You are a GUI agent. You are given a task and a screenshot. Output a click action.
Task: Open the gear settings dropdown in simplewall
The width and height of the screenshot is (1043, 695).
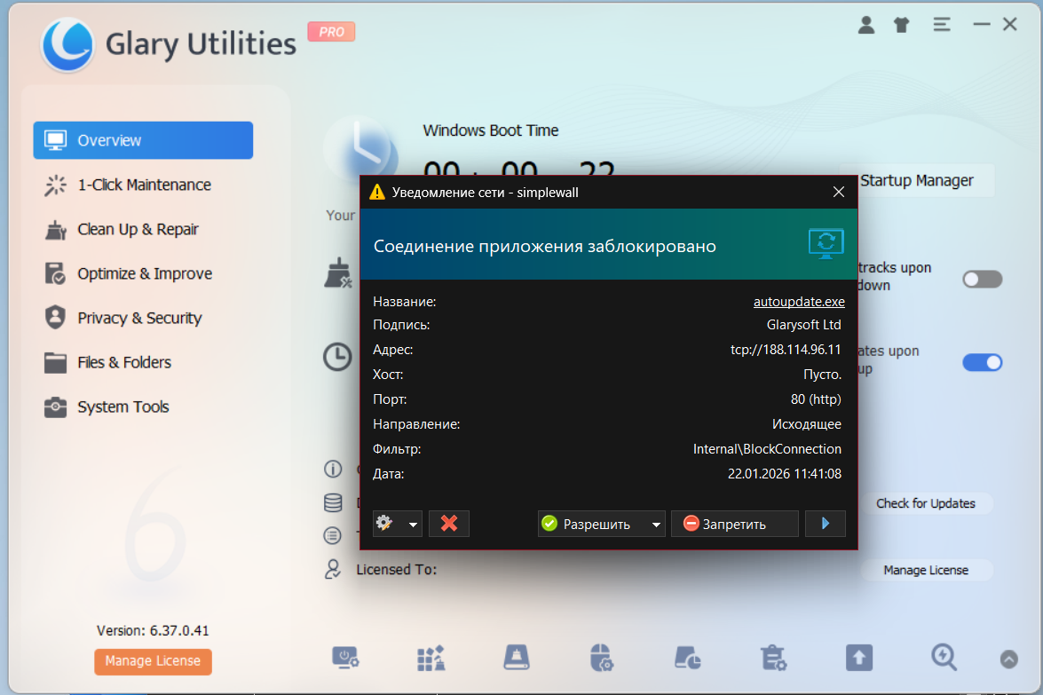(397, 524)
